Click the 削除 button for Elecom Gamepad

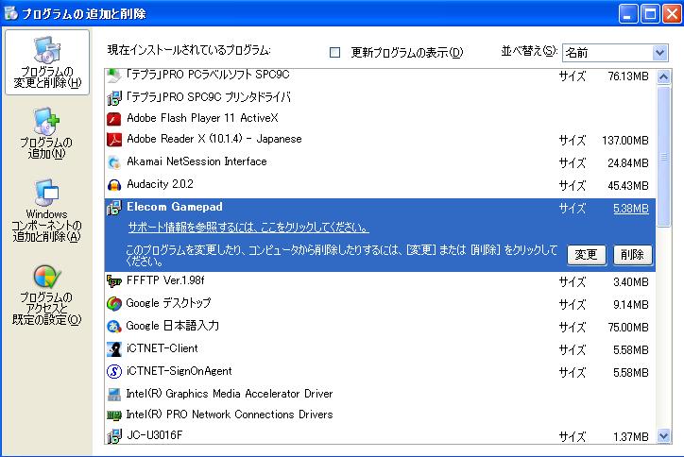pos(633,254)
